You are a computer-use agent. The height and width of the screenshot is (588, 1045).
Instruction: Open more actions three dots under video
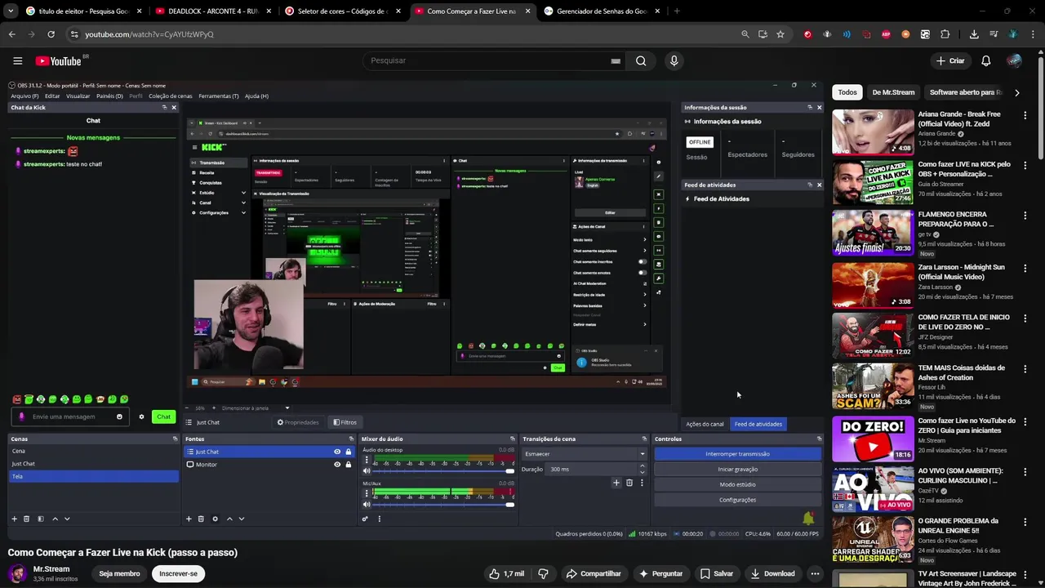pyautogui.click(x=815, y=573)
